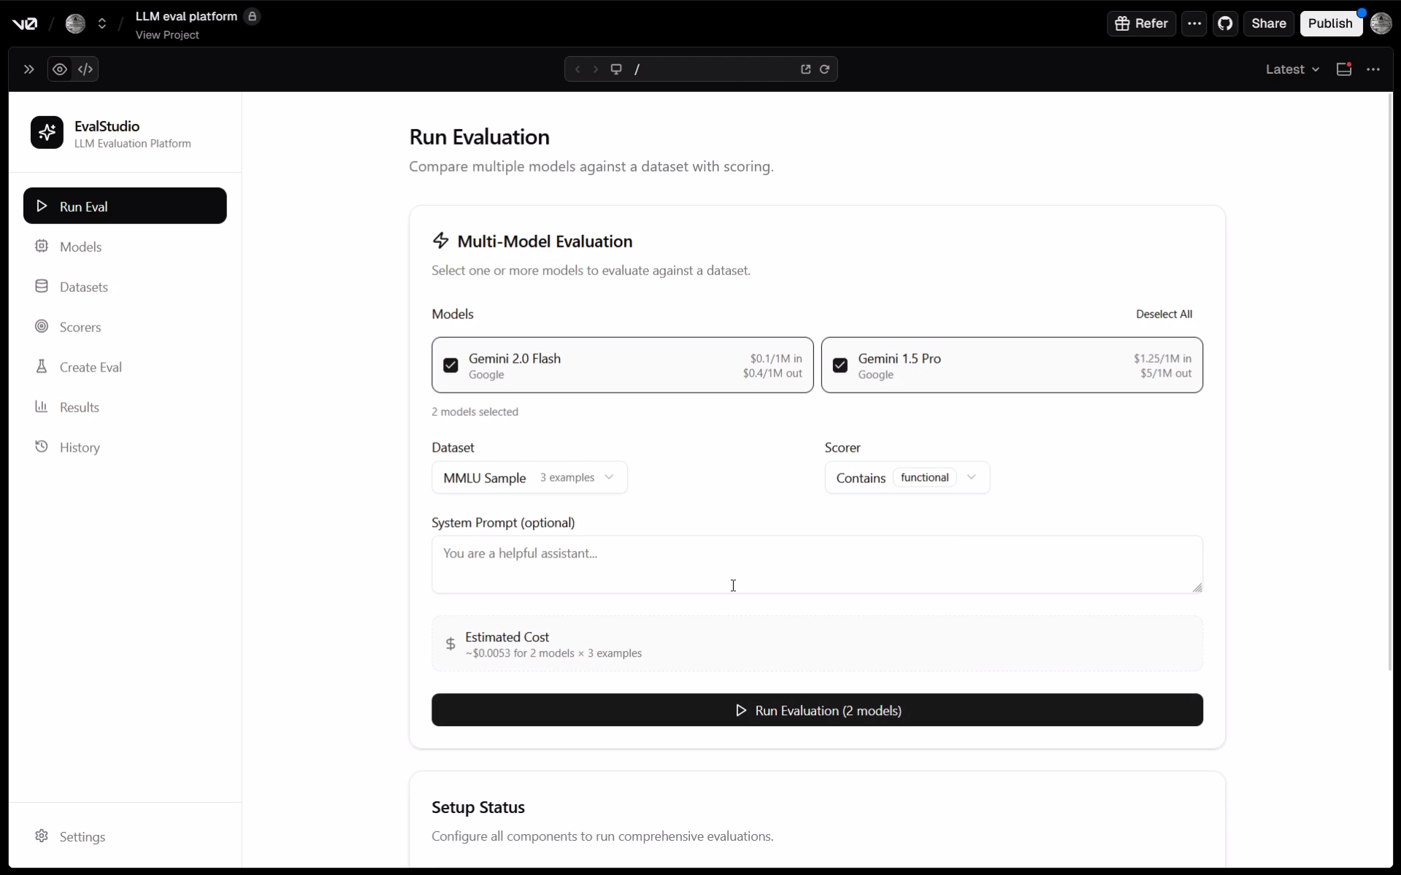
Task: Uncheck the Gemini 2.0 Flash checkbox
Action: coord(450,365)
